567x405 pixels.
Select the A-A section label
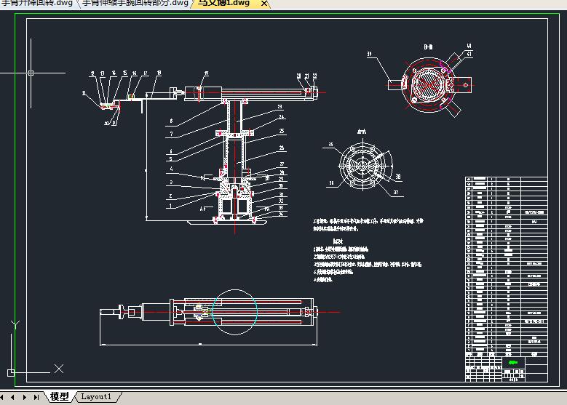click(x=361, y=132)
